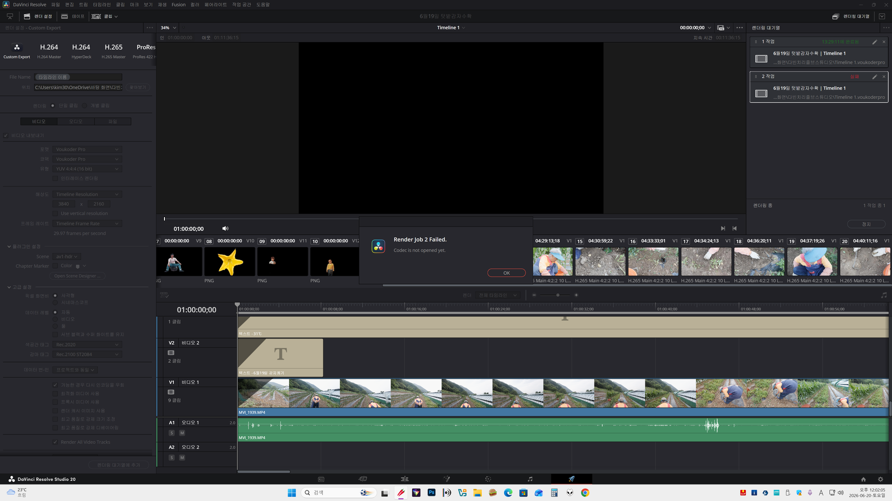Select the Deliver rocket page icon
The height and width of the screenshot is (501, 892).
pyautogui.click(x=571, y=479)
